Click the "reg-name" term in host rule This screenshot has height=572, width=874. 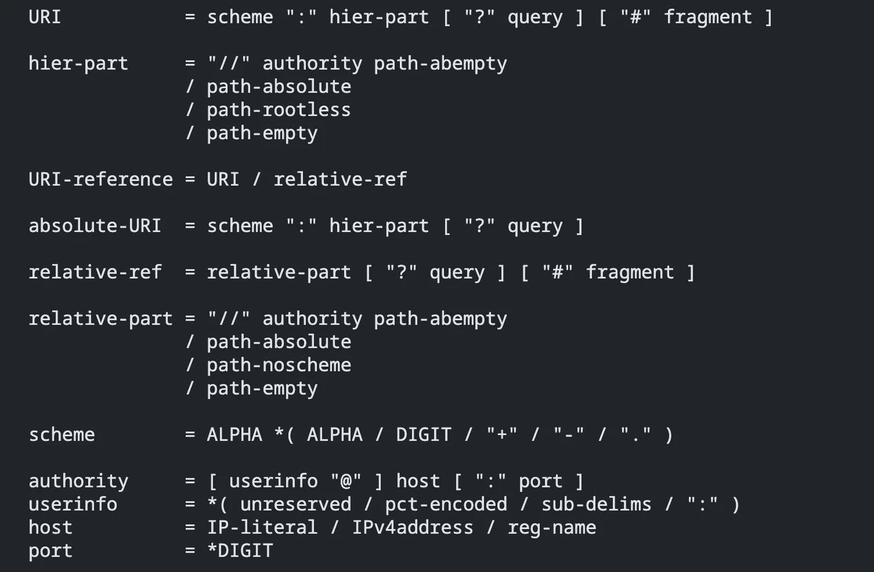pos(551,527)
